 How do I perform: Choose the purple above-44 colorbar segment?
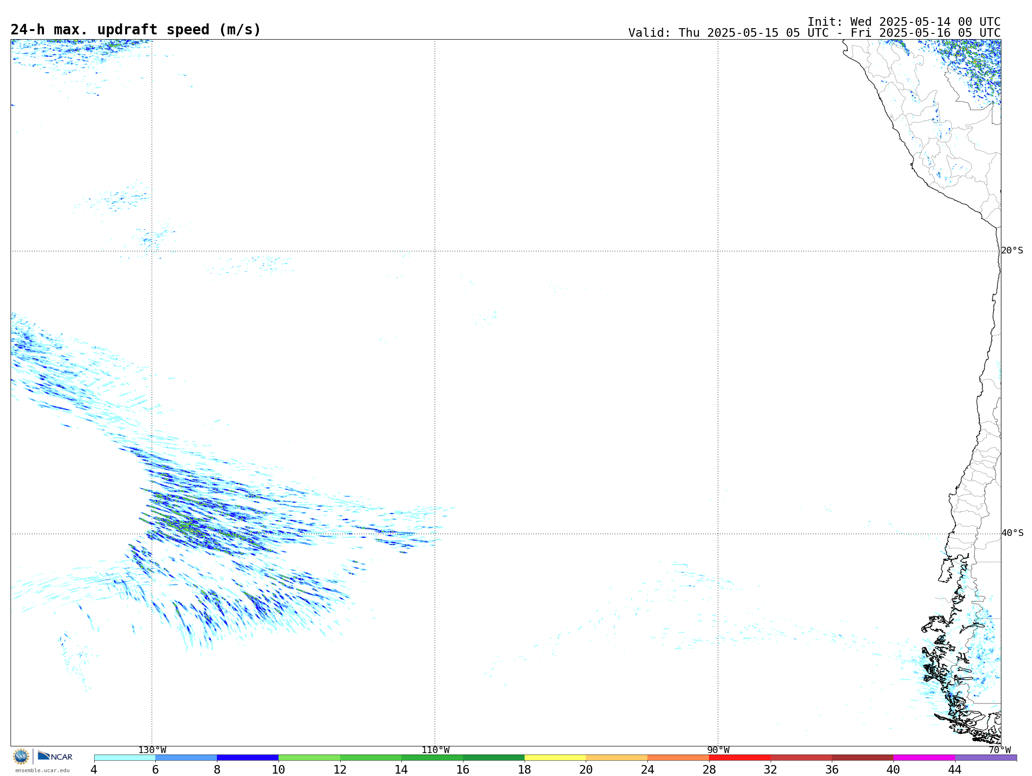click(x=986, y=758)
